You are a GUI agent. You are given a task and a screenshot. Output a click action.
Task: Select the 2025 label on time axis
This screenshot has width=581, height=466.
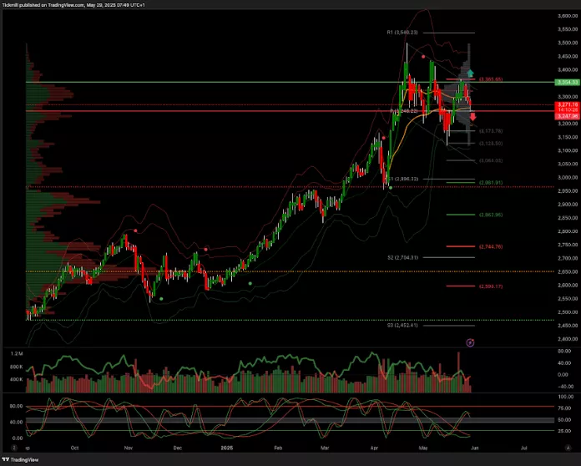(225, 448)
